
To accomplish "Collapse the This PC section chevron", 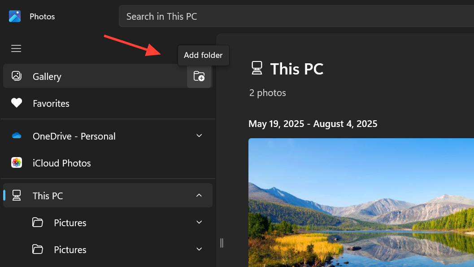I will pyautogui.click(x=199, y=195).
